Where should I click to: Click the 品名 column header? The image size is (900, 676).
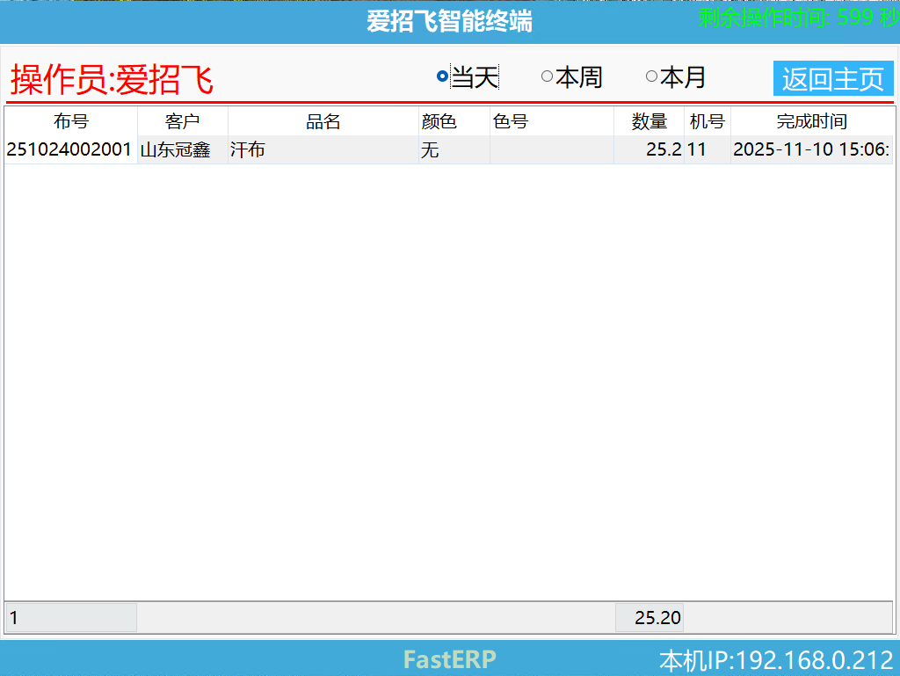(x=323, y=121)
